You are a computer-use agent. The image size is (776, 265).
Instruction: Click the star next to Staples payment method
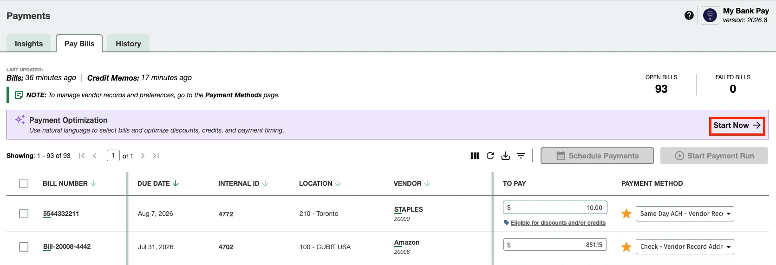[626, 214]
